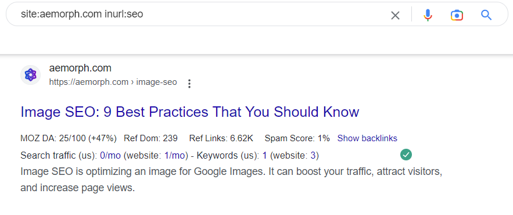Screen dimensions: 513x215
Task: Click the https://aemorph.com › image-seo breadcrumb
Action: [113, 82]
